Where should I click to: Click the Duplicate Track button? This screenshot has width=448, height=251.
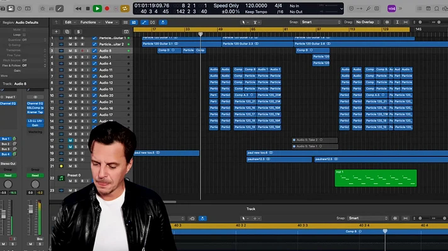tap(67, 31)
